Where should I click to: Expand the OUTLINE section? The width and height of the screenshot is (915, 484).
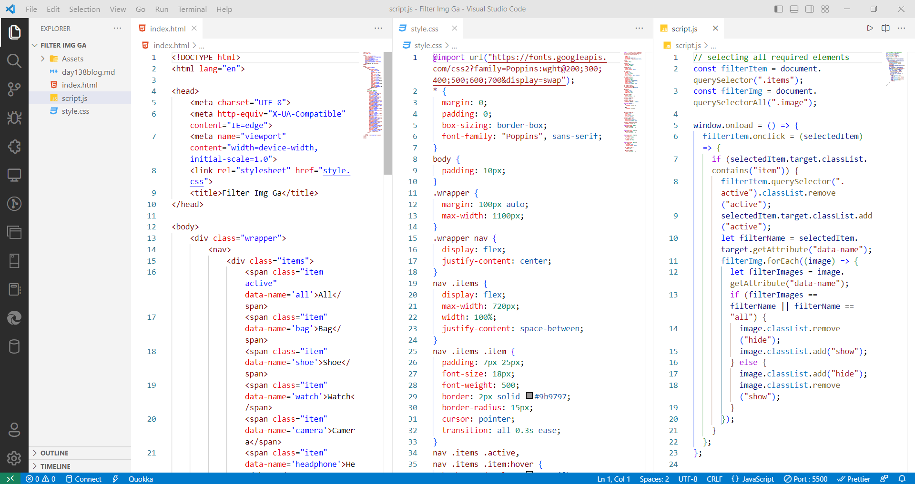tap(80, 453)
